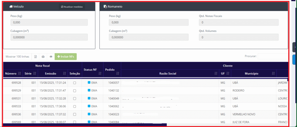Image resolution: width=297 pixels, height=127 pixels.
Task: Sort by Razão Social column
Action: click(170, 73)
